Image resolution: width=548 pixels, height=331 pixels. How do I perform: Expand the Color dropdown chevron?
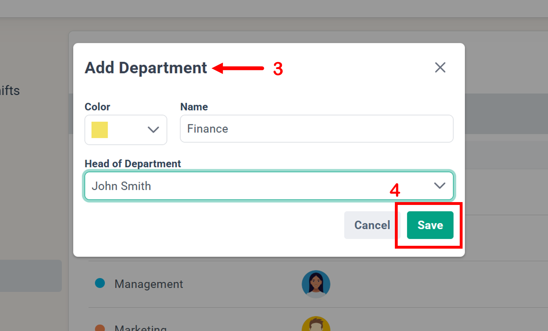(153, 130)
